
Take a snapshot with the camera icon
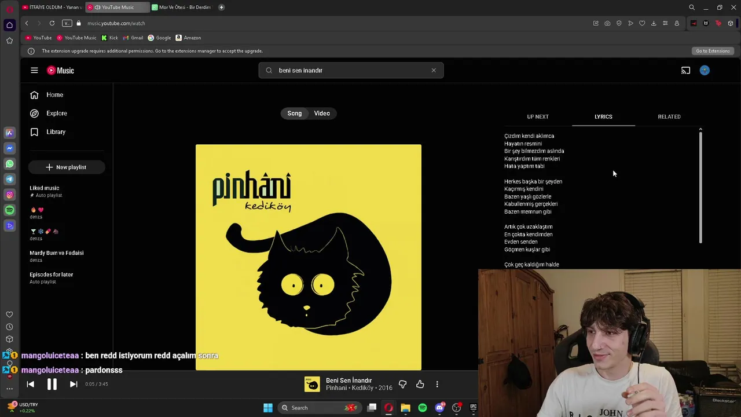click(607, 23)
